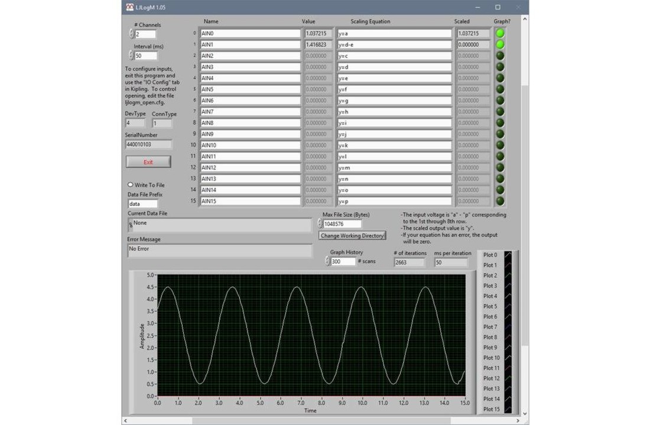Click the horizontal scrollbar right arrow
Screen dimensions: 650x425
point(518,421)
